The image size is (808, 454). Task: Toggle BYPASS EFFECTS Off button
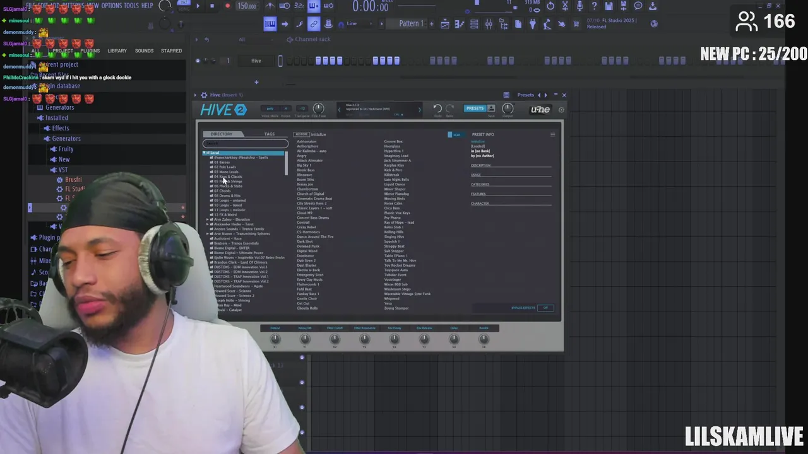point(546,308)
